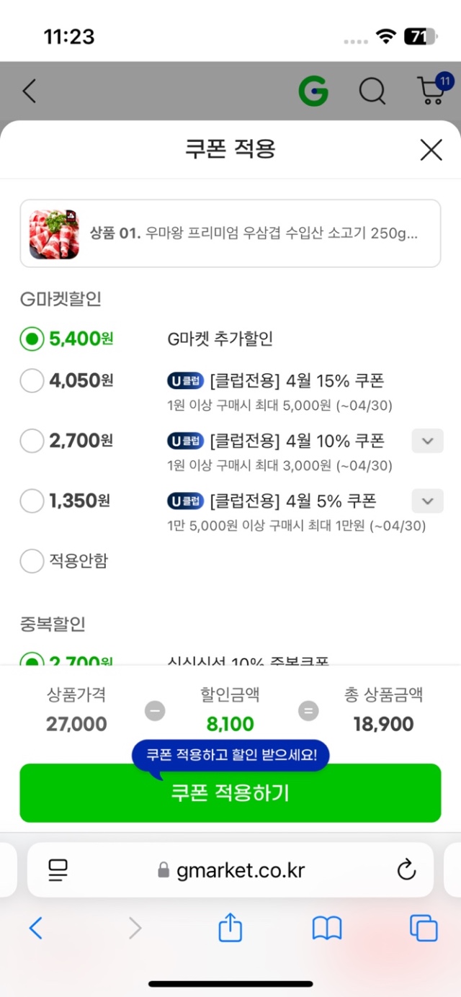Select the 1,350원 5% coupon radio
461x997 pixels.
[32, 501]
